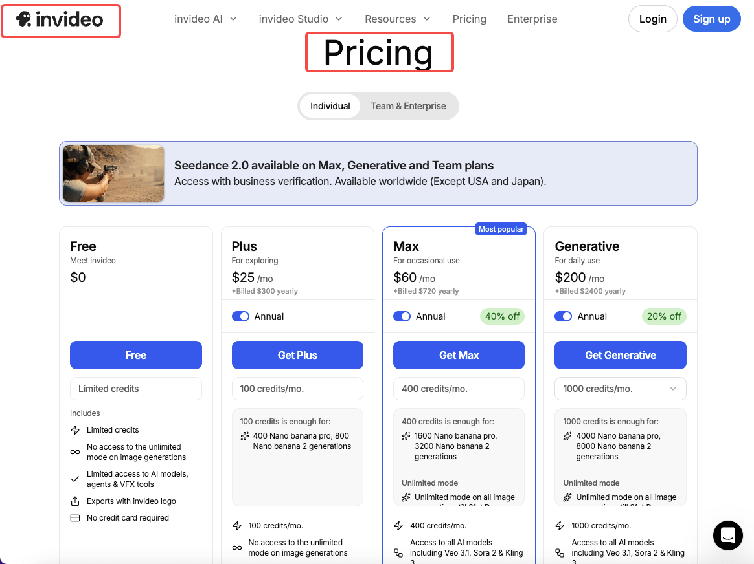Click the Pricing page heading

click(379, 52)
